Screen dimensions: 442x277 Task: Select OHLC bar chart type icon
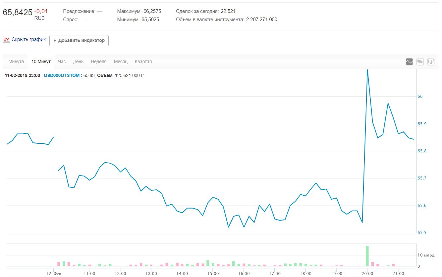(x=431, y=61)
